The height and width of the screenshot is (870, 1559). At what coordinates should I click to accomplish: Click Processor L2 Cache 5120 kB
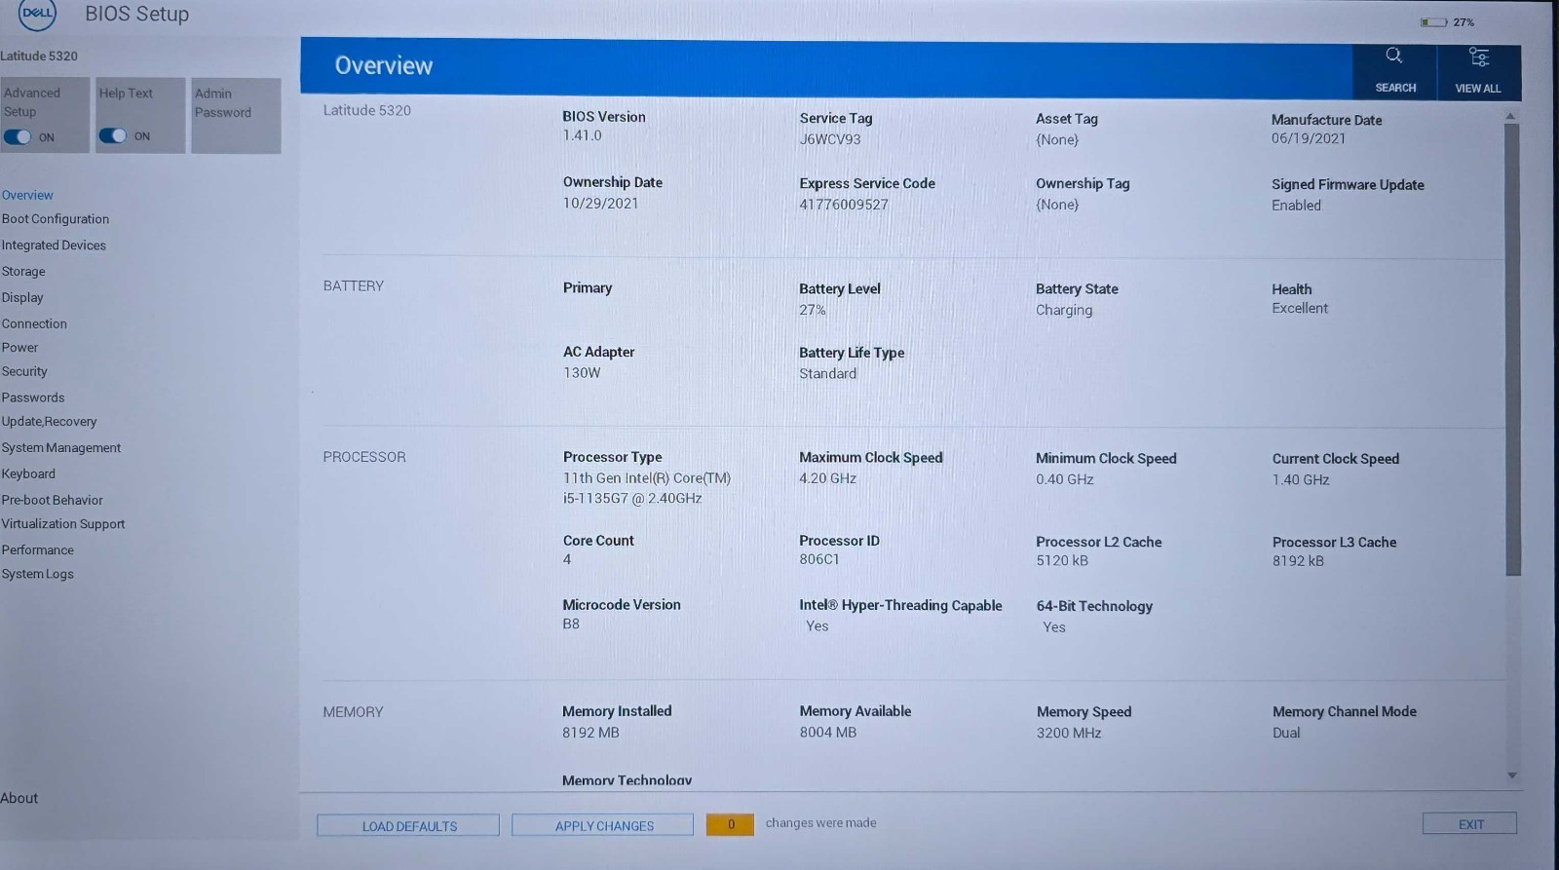[x=1062, y=560]
